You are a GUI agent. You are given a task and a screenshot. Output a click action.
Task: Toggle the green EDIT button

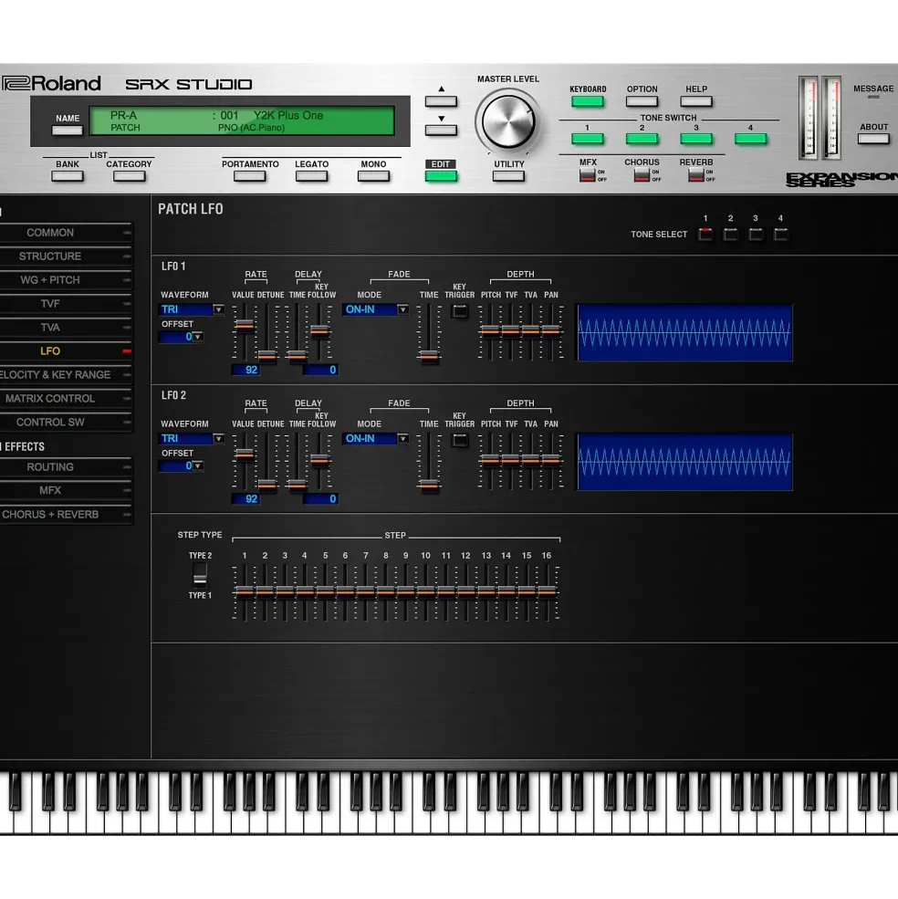click(441, 176)
